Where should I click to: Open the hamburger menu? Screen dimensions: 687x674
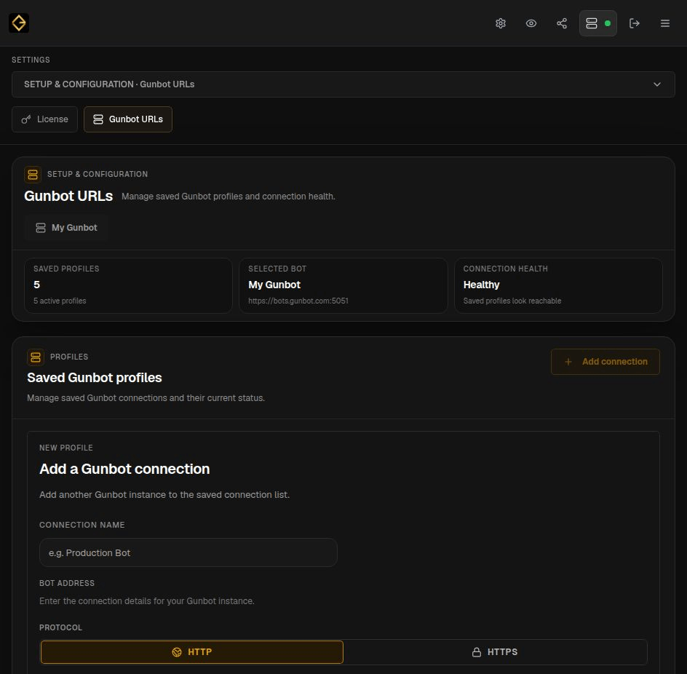(x=664, y=23)
